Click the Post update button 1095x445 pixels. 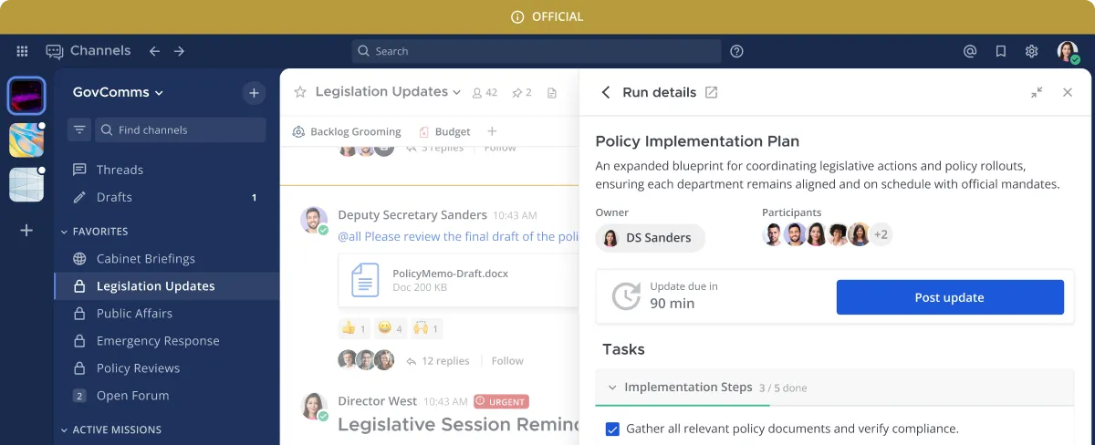point(950,297)
